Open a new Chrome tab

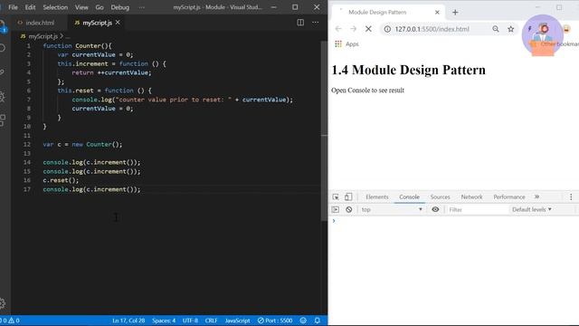[455, 12]
